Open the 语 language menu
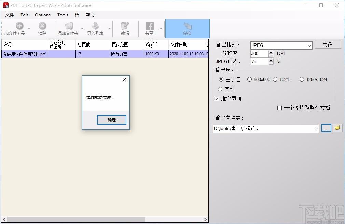The width and height of the screenshot is (345, 224). [x=77, y=15]
